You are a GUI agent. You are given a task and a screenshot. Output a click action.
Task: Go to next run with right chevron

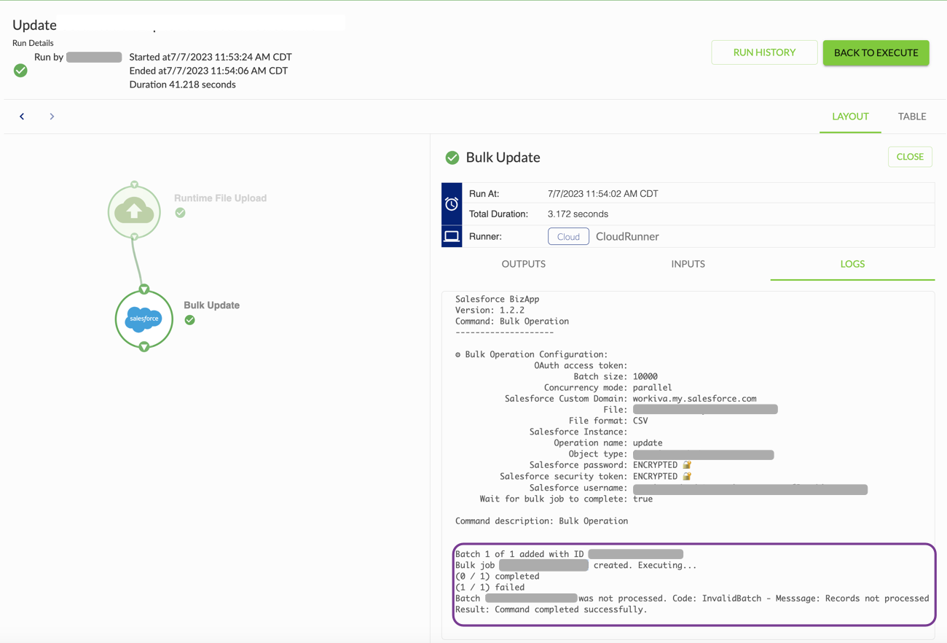pyautogui.click(x=52, y=117)
